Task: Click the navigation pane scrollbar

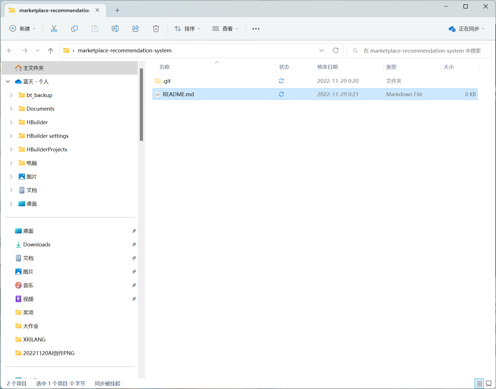Action: pos(141,105)
